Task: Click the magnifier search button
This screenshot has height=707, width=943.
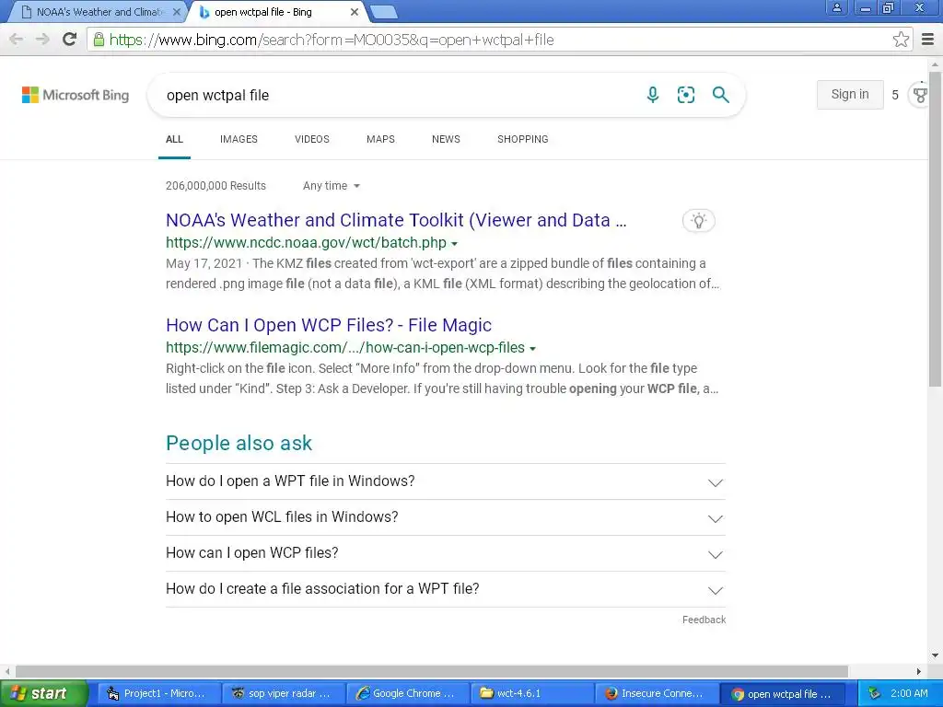Action: pos(720,95)
